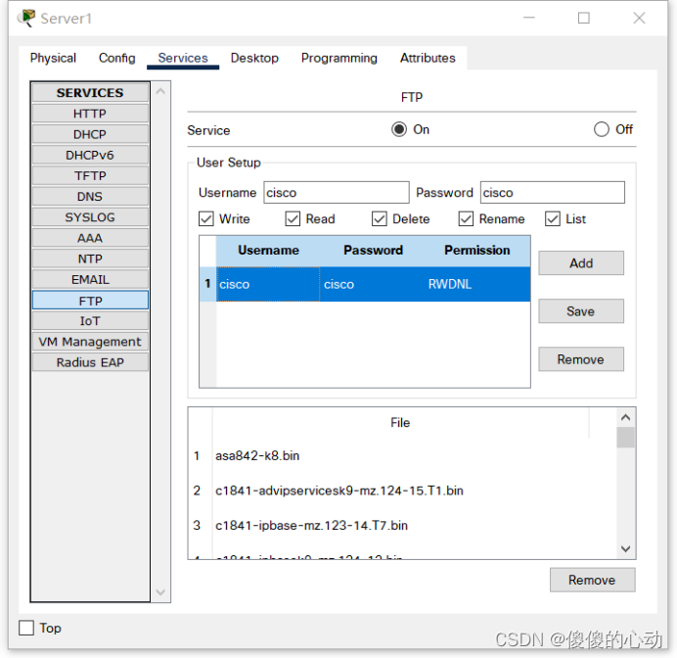677x658 pixels.
Task: Click the Permission column header
Action: 477,250
